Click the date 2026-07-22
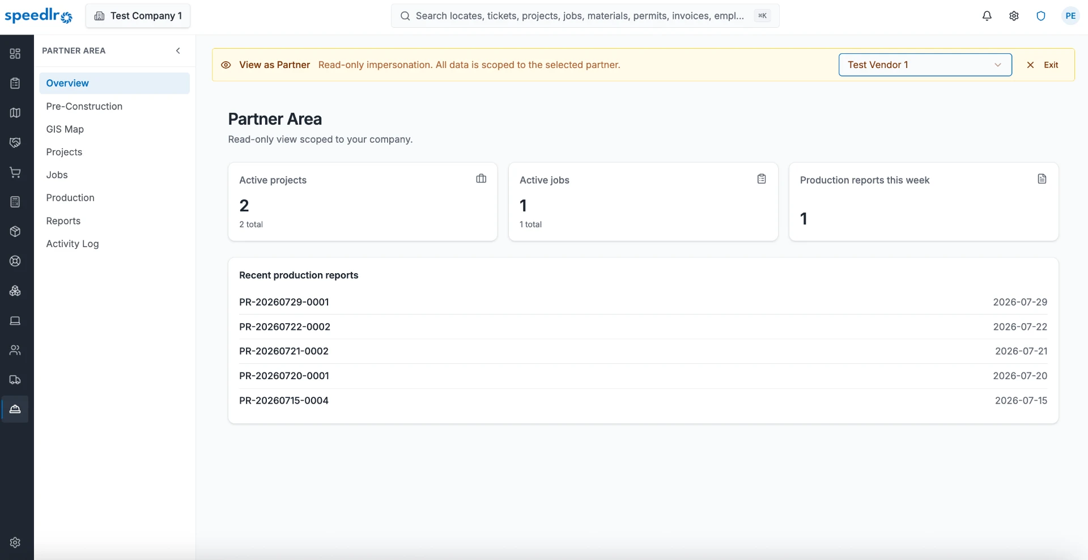1088x560 pixels. [1020, 326]
